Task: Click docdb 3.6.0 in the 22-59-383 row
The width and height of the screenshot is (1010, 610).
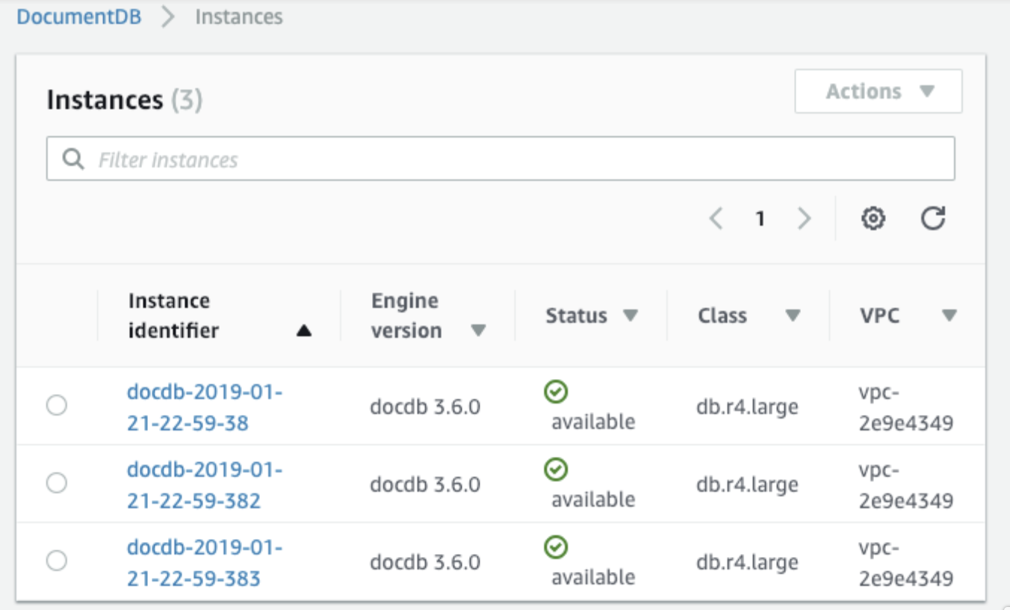Action: click(425, 562)
